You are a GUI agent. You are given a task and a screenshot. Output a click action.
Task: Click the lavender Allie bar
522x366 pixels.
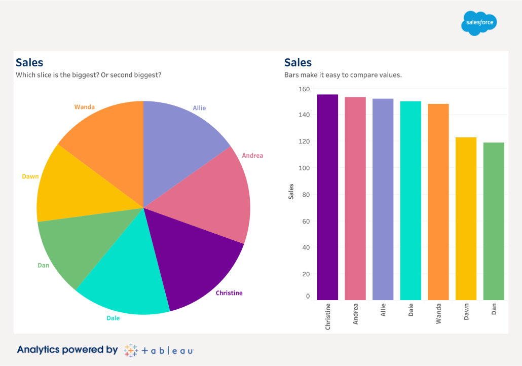pos(383,200)
